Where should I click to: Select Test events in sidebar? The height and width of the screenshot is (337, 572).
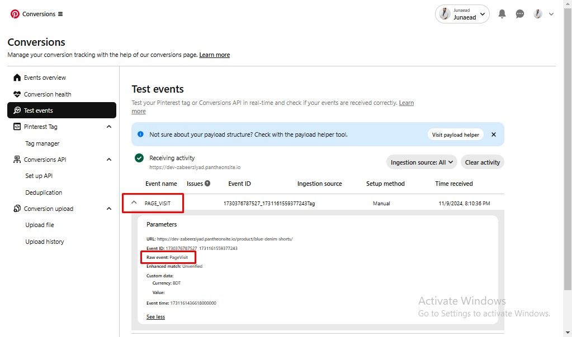(62, 110)
